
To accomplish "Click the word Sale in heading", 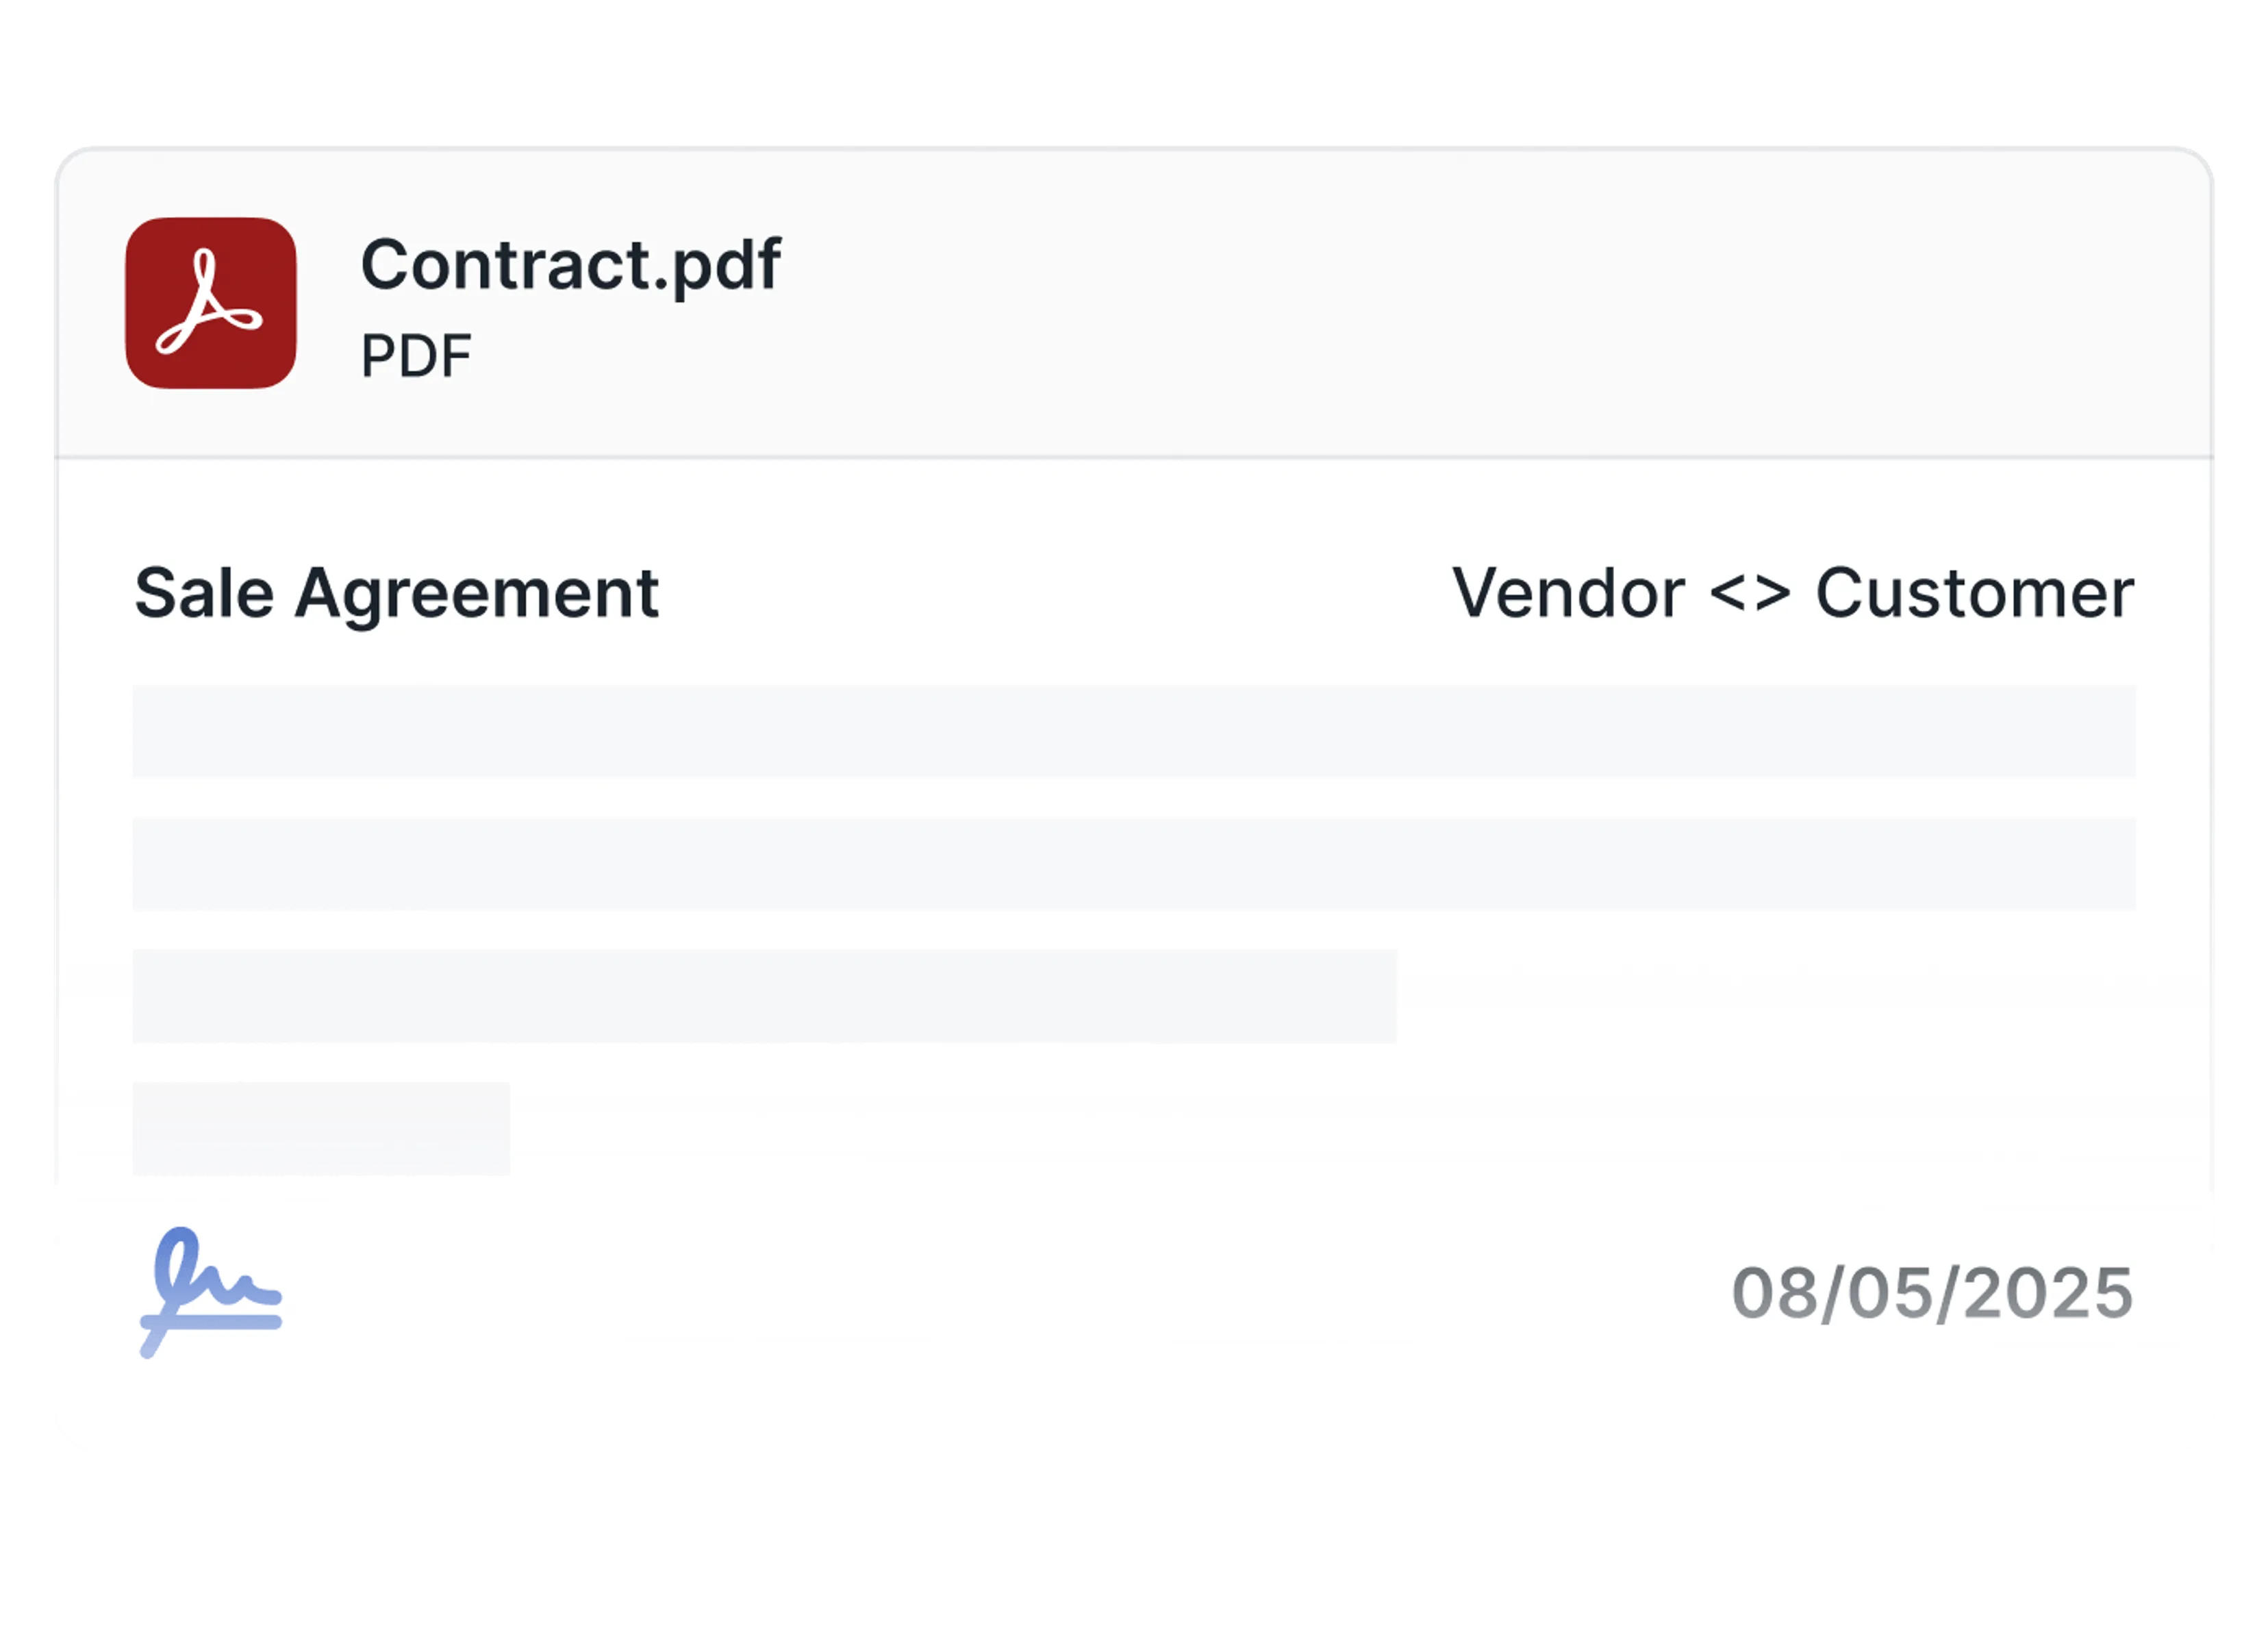I will click(x=204, y=593).
